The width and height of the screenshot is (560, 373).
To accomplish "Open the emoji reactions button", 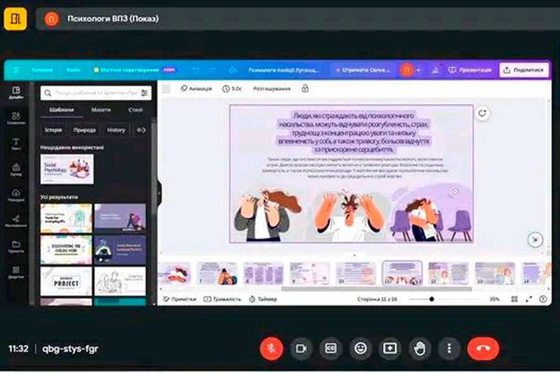I will (360, 349).
